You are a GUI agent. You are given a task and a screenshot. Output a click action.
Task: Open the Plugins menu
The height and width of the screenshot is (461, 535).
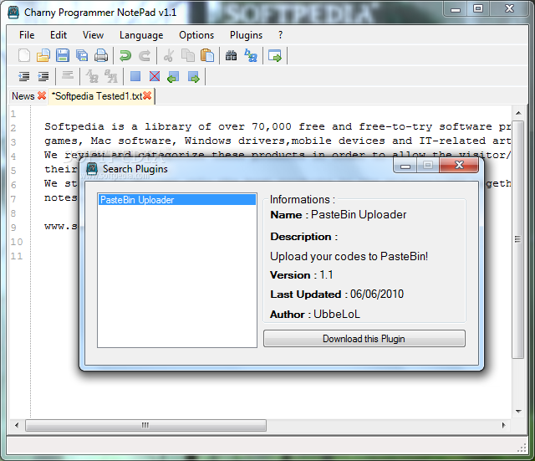coord(246,35)
